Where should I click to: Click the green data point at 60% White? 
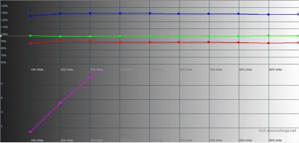179,36
